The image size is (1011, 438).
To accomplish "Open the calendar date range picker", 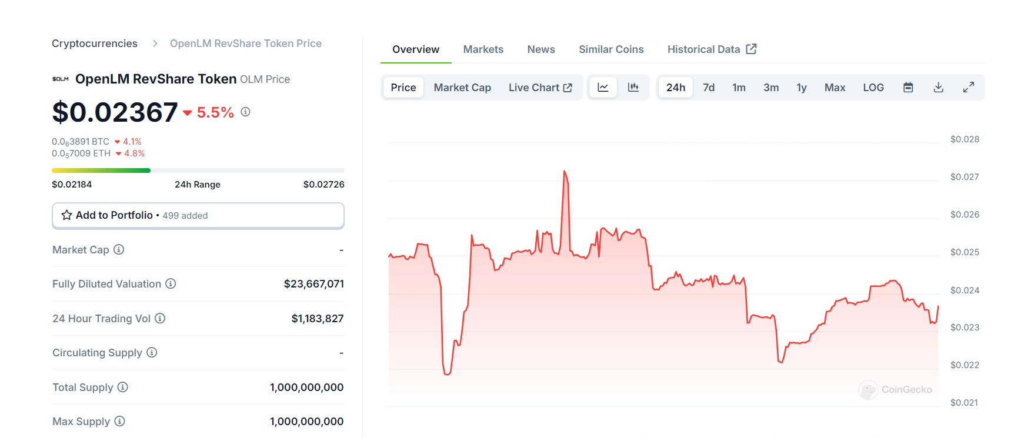I will coord(908,88).
